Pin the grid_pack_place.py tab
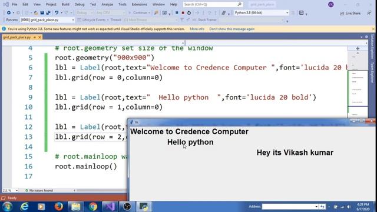This screenshot has width=377, height=212. pyautogui.click(x=35, y=37)
